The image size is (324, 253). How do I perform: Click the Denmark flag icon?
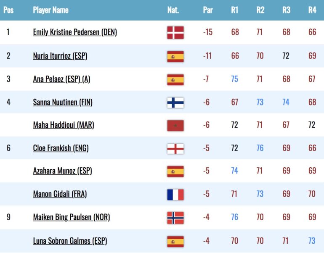coord(175,33)
